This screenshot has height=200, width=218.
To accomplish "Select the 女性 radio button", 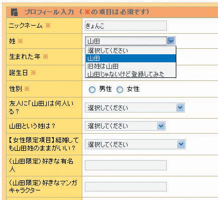I will (120, 89).
